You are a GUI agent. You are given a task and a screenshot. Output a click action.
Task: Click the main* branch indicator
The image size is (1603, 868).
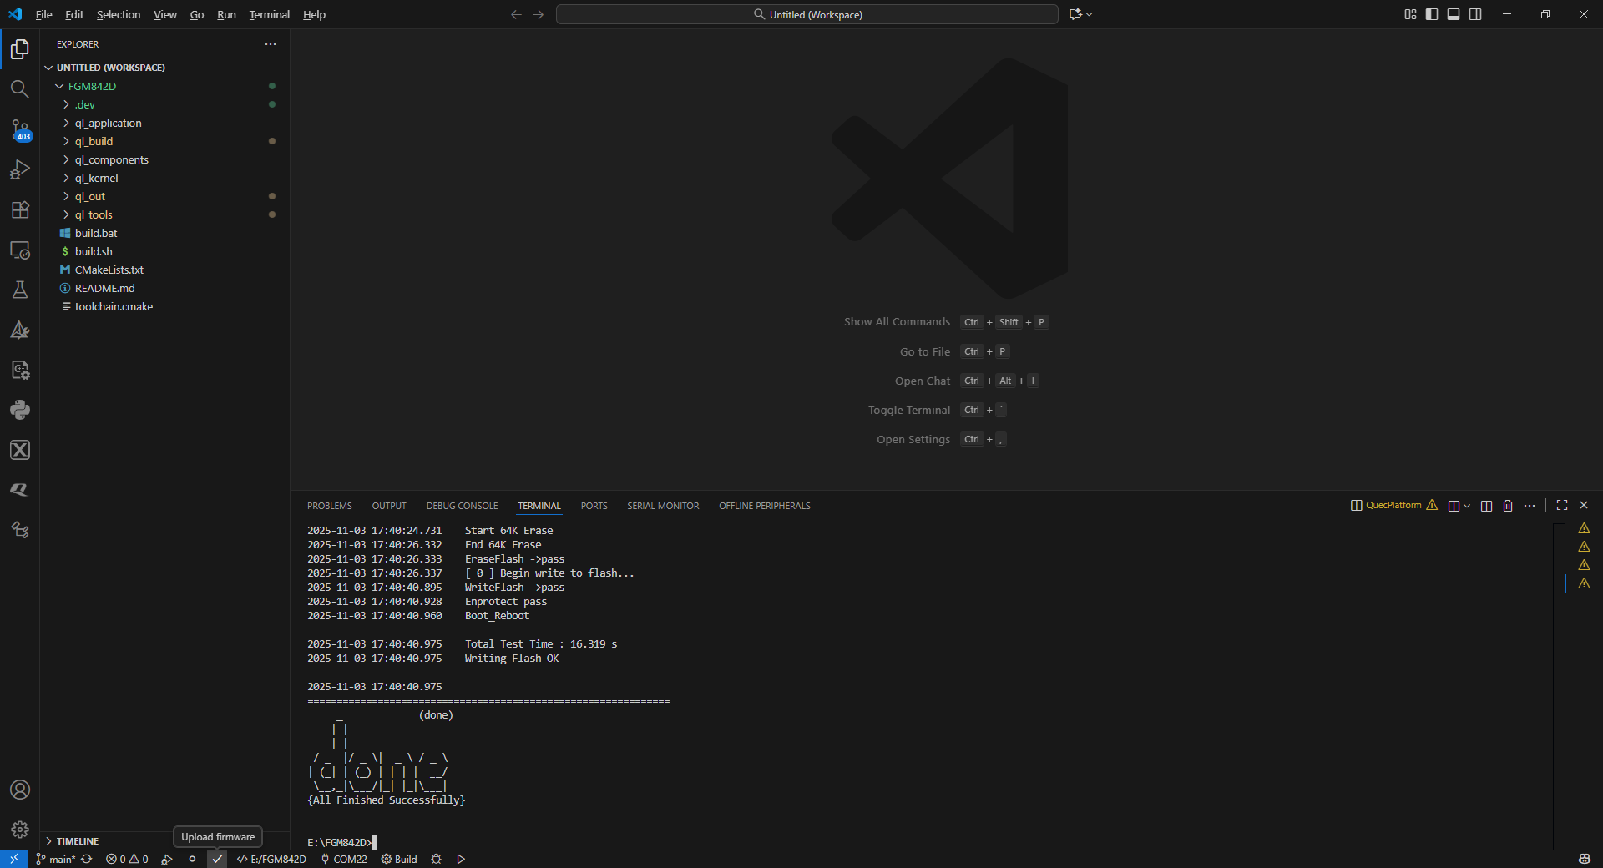click(56, 859)
